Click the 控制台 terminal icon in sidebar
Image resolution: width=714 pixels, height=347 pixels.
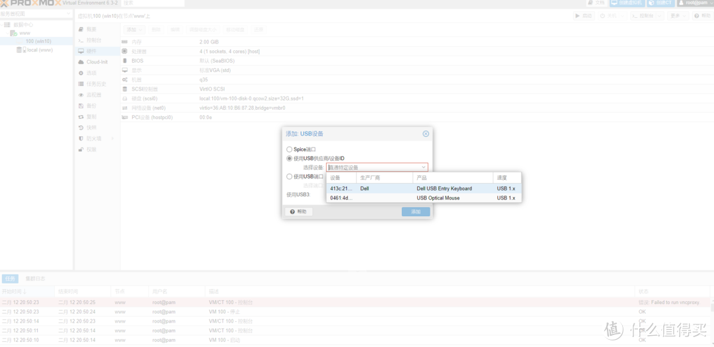(81, 40)
